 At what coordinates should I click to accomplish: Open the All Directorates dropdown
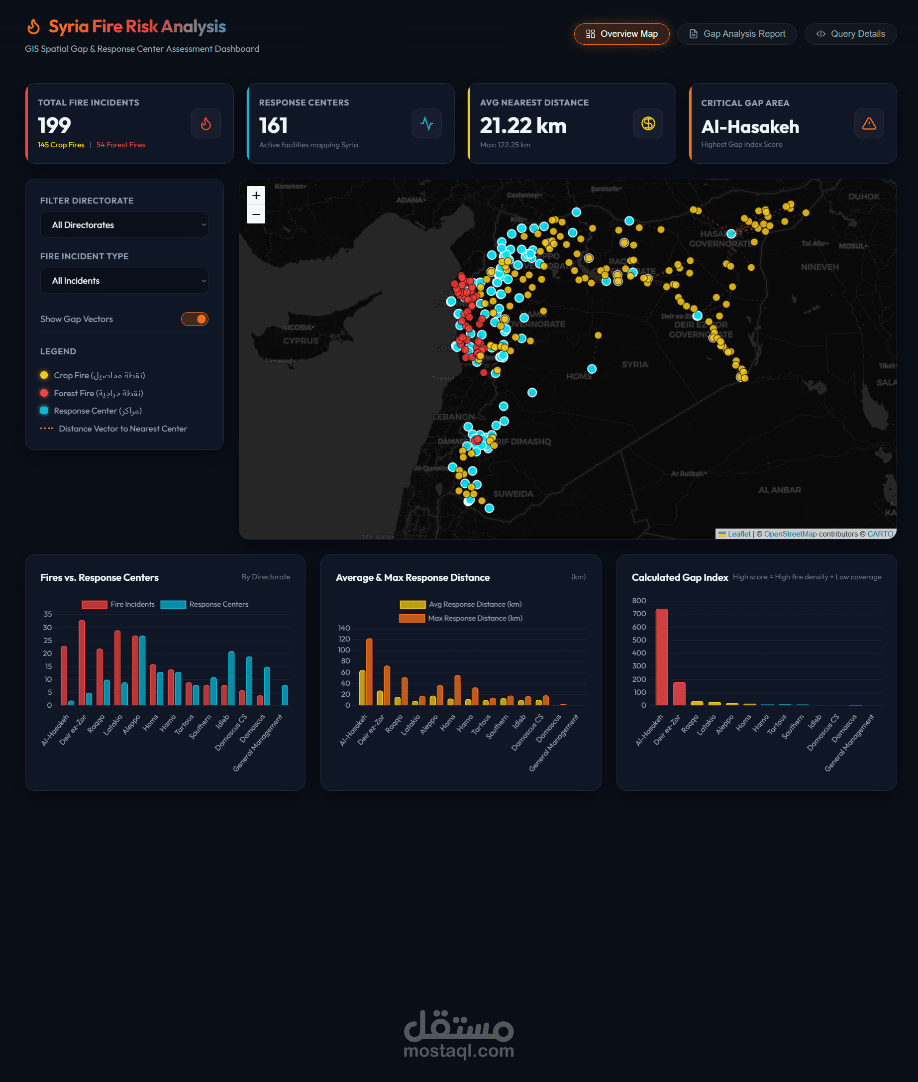click(124, 225)
